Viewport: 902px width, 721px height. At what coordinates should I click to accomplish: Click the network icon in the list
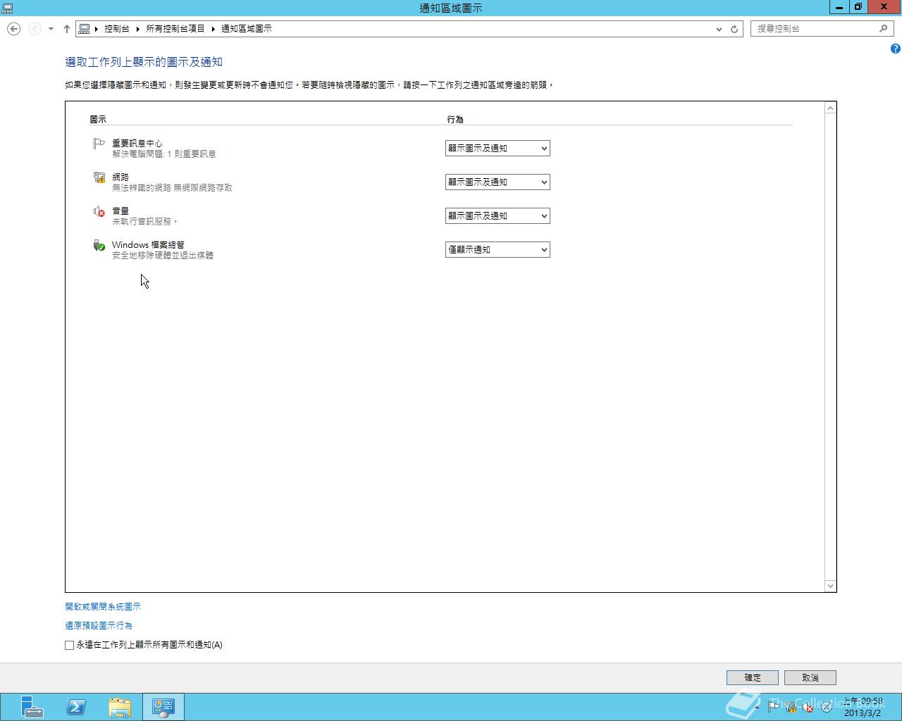pyautogui.click(x=99, y=177)
